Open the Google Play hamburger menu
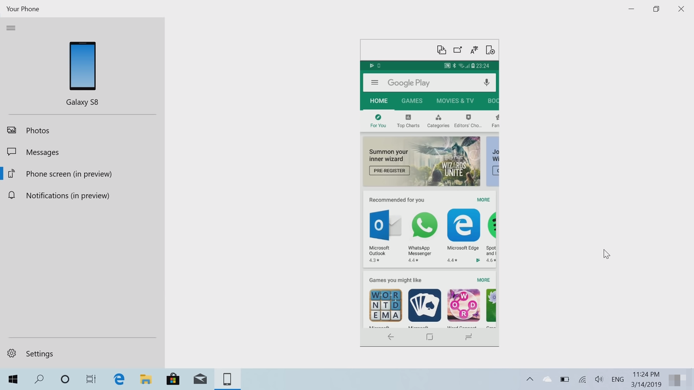 (x=375, y=83)
